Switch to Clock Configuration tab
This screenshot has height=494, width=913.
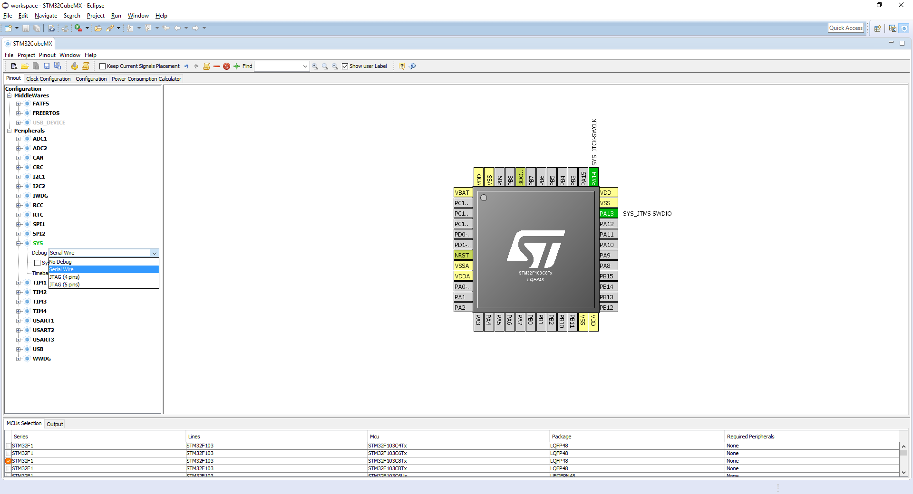[49, 79]
